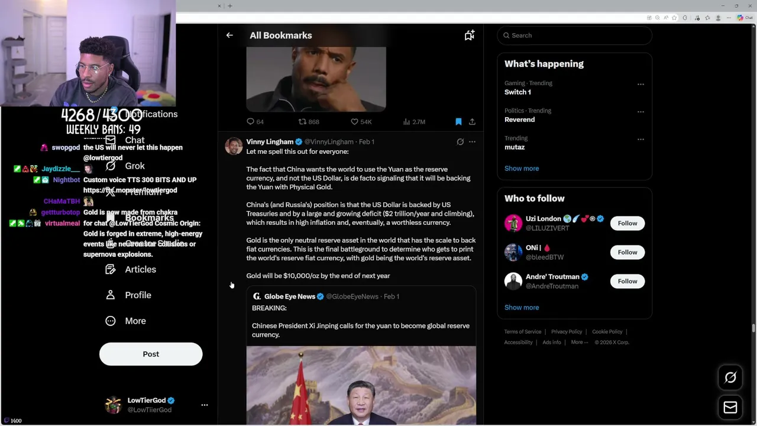Open Profile in the sidebar
Screen dimensions: 757x426
pos(128,295)
